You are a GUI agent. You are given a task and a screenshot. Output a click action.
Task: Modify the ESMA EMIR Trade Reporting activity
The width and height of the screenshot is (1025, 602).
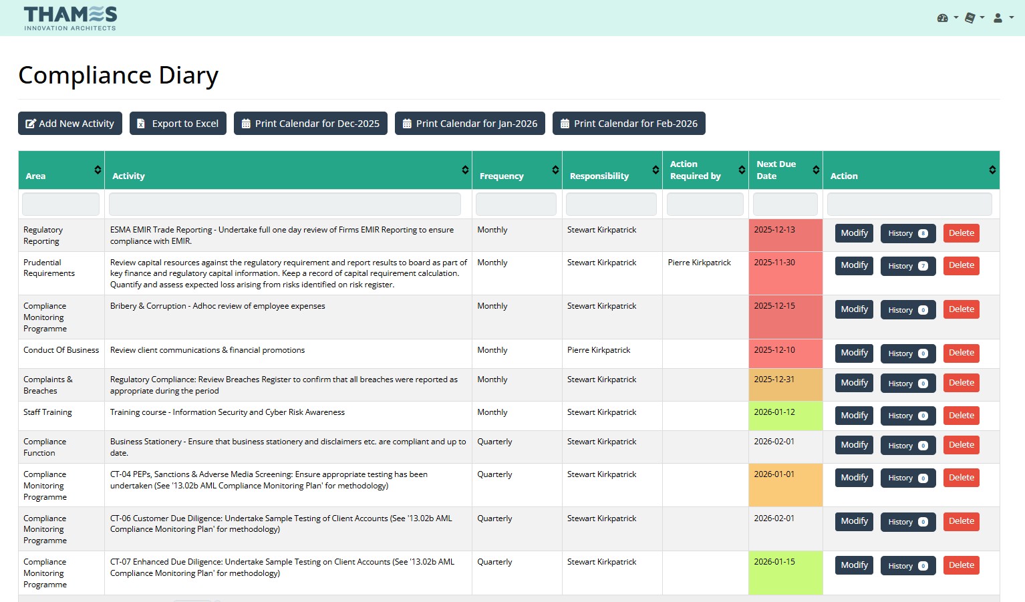[854, 233]
